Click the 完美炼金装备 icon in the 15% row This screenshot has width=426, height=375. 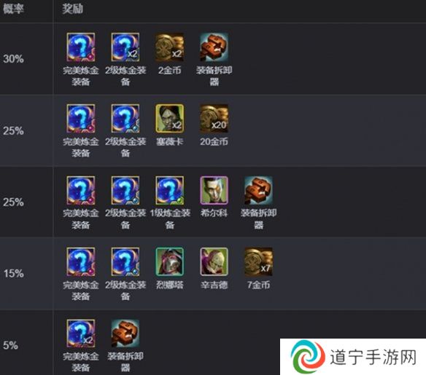81,261
